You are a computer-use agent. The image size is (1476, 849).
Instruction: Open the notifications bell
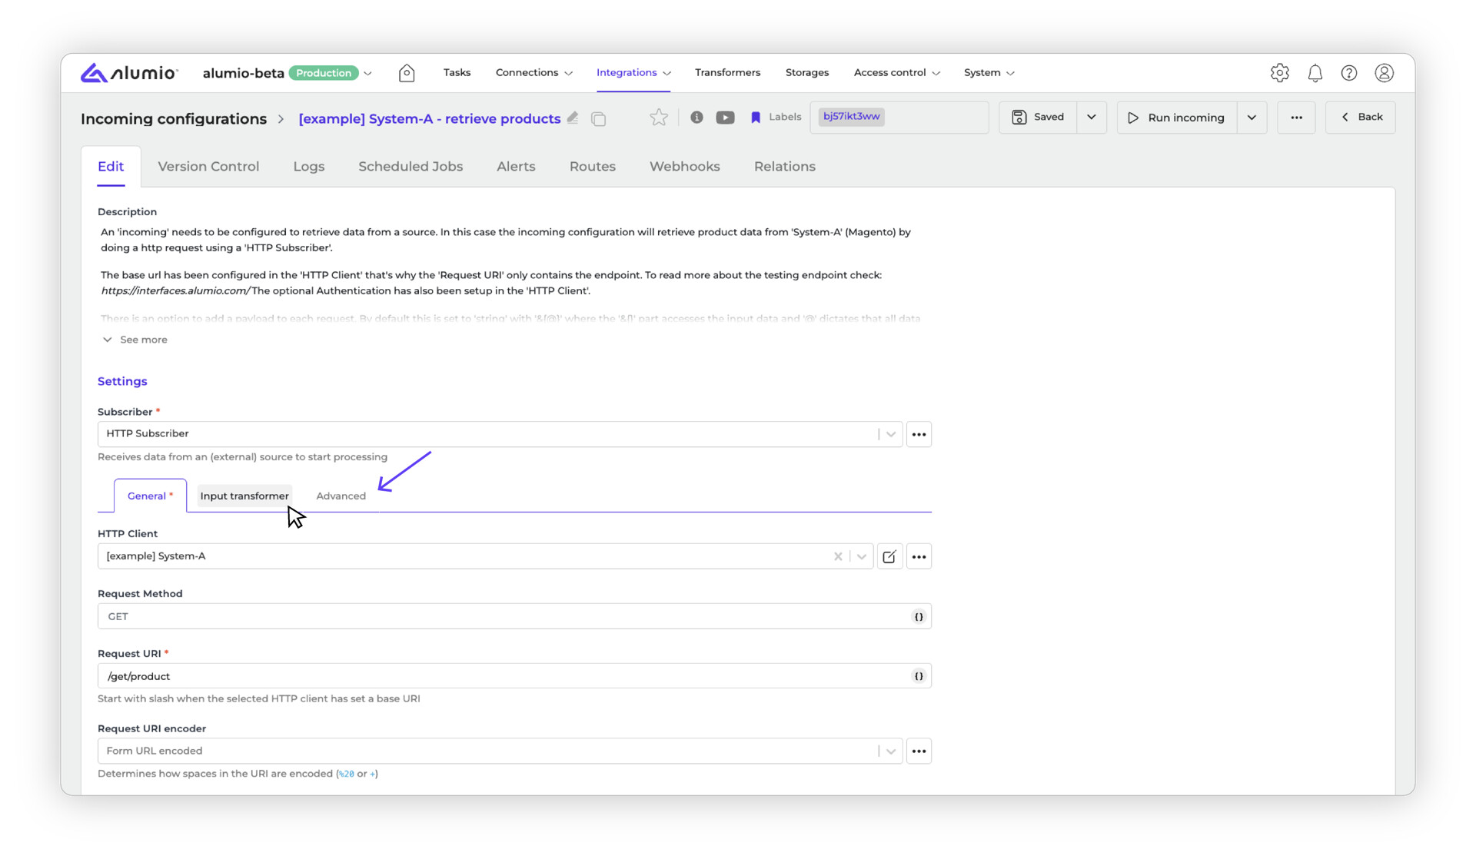click(1315, 73)
